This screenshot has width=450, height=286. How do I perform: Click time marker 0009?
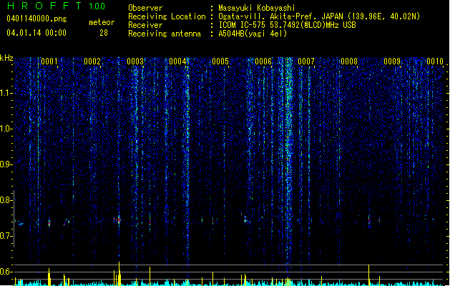(x=392, y=61)
